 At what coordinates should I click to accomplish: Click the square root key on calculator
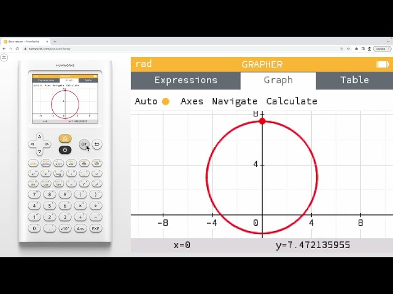point(84,184)
